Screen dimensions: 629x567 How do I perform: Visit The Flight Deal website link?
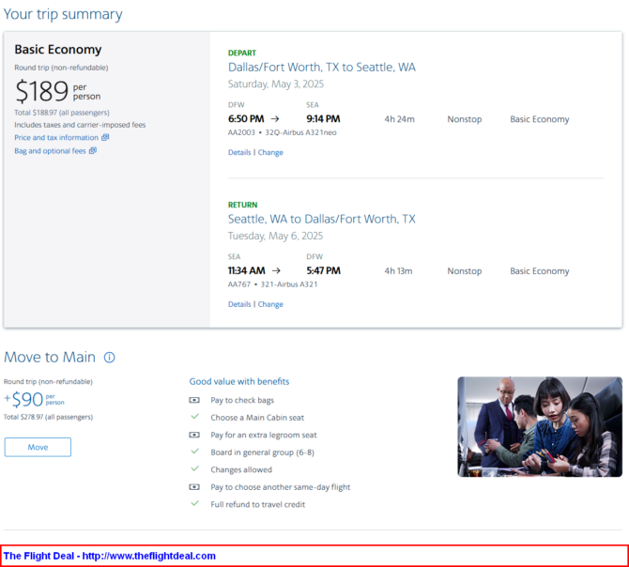click(x=110, y=556)
